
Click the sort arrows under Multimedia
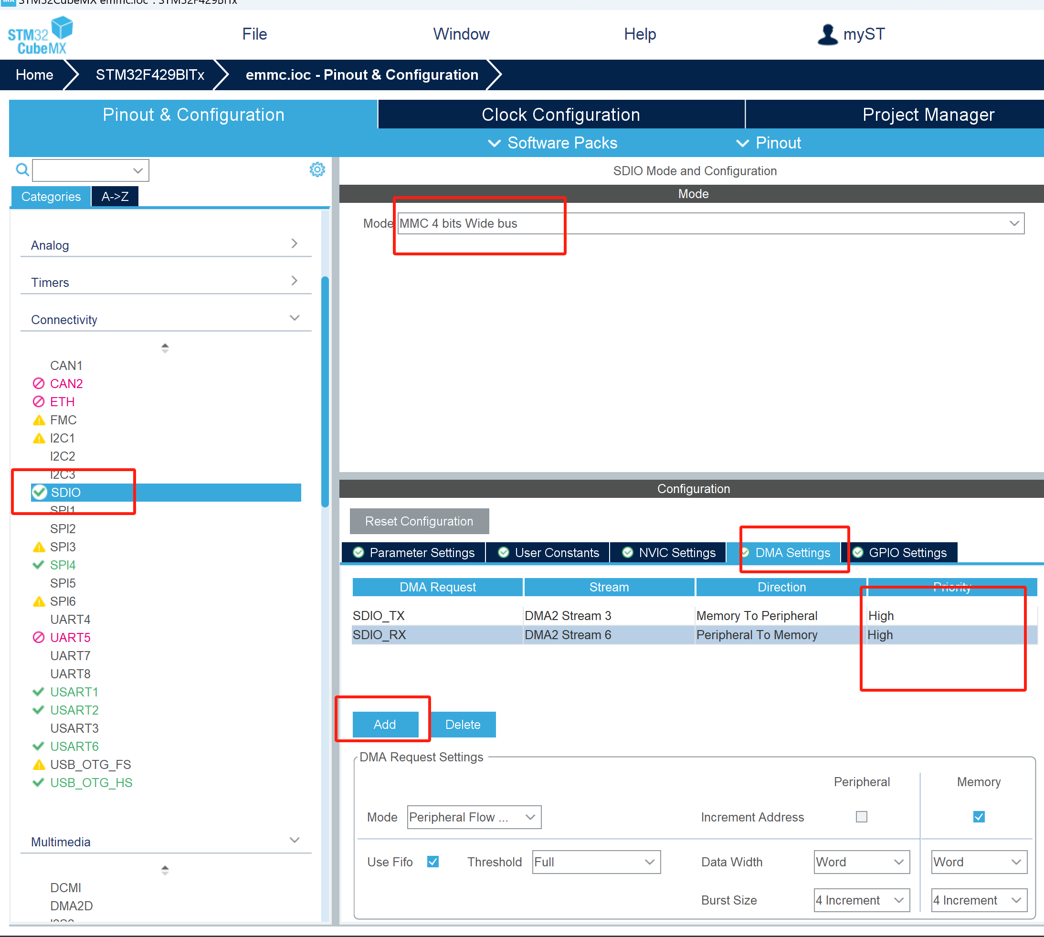coord(165,870)
